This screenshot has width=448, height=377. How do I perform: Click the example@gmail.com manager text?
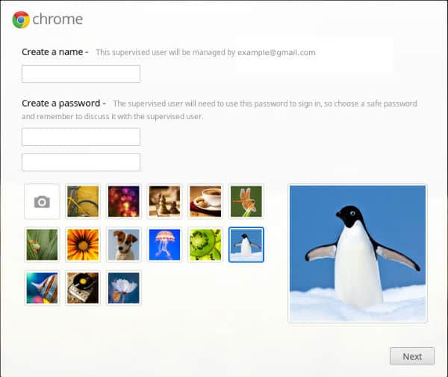point(276,52)
